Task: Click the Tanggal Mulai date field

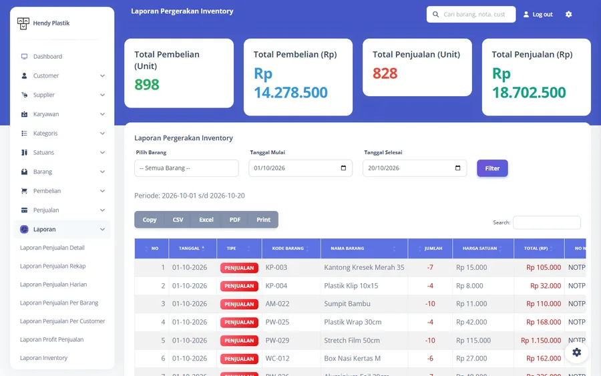Action: point(300,168)
